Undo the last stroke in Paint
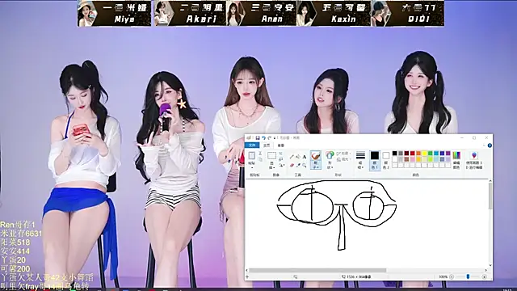This screenshot has height=291, width=517. click(x=264, y=138)
